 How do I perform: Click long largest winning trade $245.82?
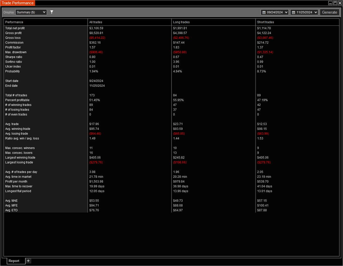tap(179, 158)
